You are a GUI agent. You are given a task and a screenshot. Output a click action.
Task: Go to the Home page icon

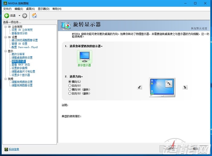(34, 15)
